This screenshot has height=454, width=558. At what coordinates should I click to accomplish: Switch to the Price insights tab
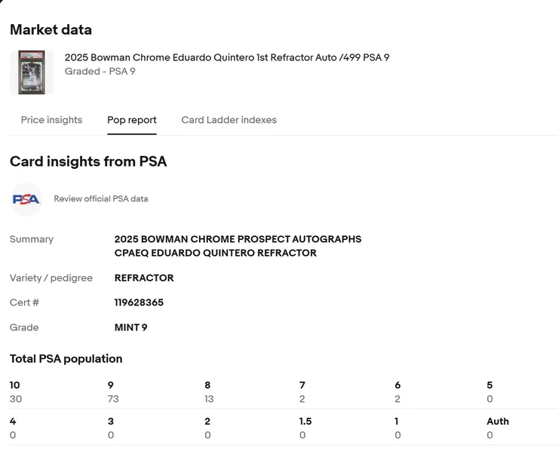point(51,120)
